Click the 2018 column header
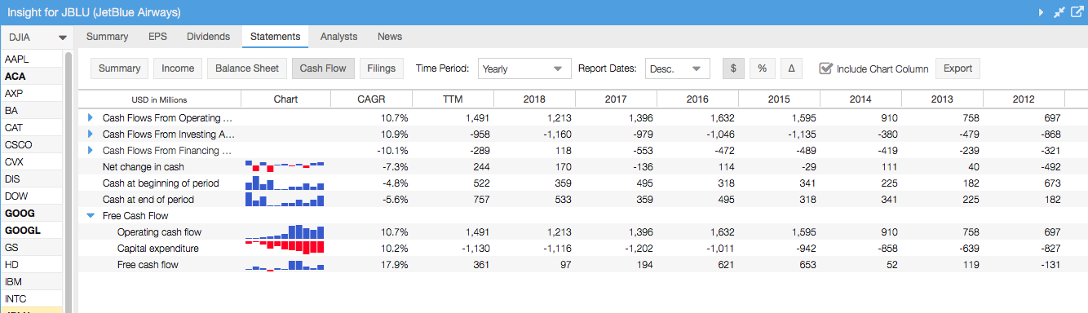 534,99
